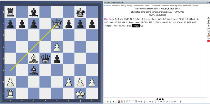Click the green square at board bottom-left corner
This screenshot has width=210, height=104.
click(x=3, y=100)
